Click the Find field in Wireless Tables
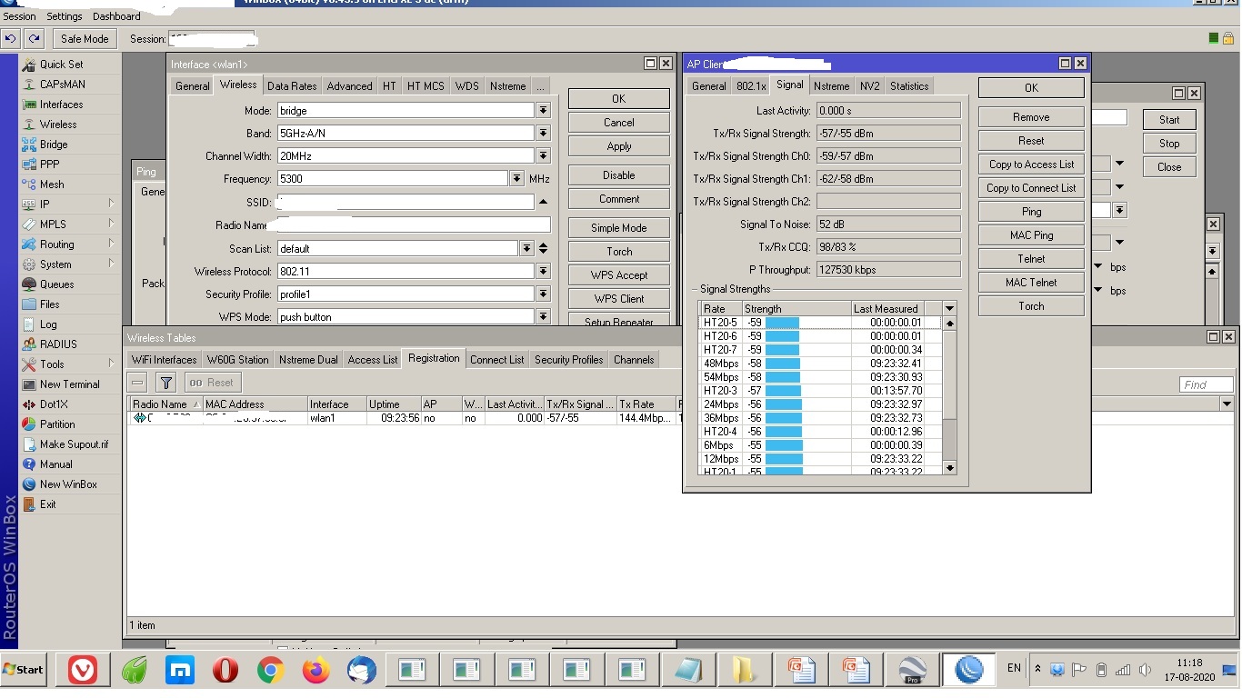Image resolution: width=1242 pixels, height=698 pixels. pos(1206,384)
